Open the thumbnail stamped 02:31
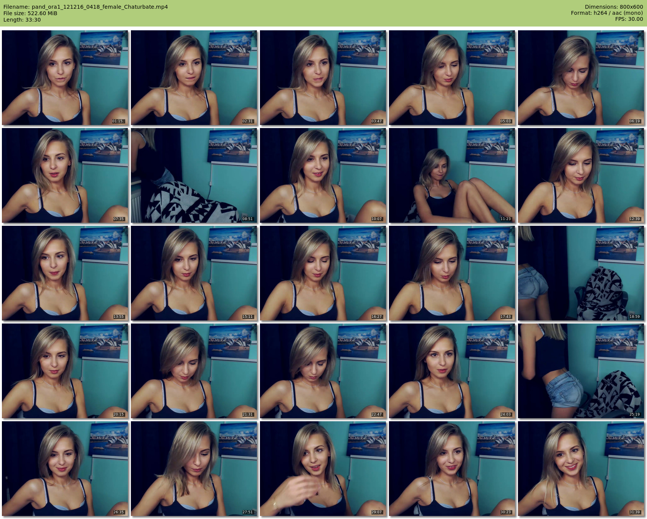The height and width of the screenshot is (519, 647). tap(194, 78)
